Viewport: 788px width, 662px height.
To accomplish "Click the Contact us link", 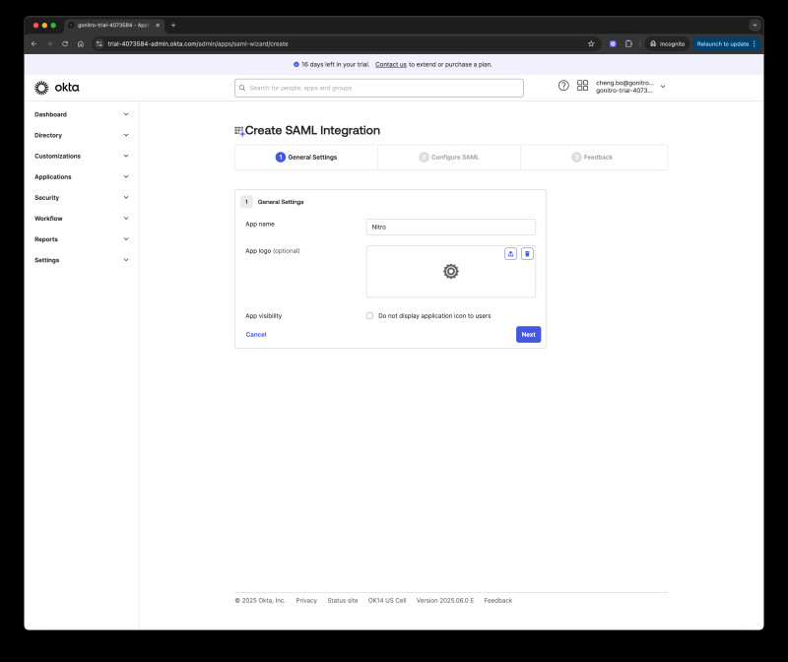I will [x=390, y=64].
